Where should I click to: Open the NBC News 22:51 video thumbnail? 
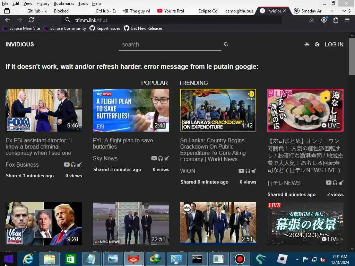tap(131, 224)
